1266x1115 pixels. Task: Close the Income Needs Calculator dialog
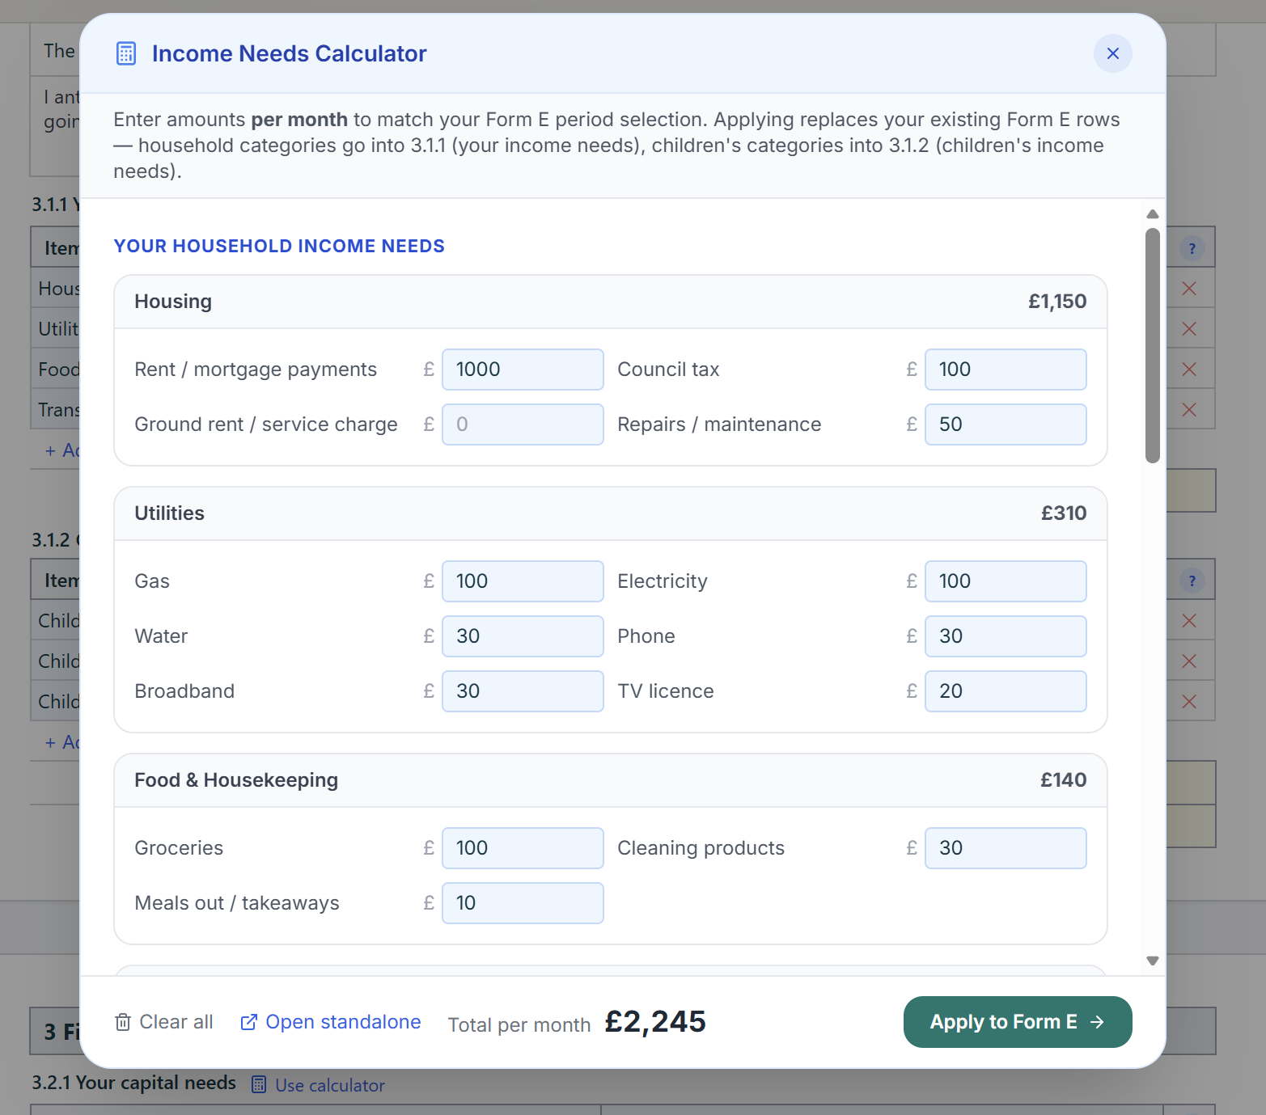(x=1112, y=53)
